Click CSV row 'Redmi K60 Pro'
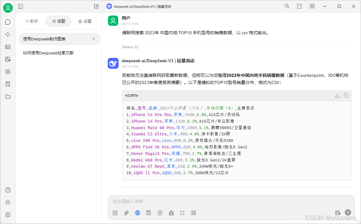Viewport: 361px width, 224px height. (x=181, y=160)
